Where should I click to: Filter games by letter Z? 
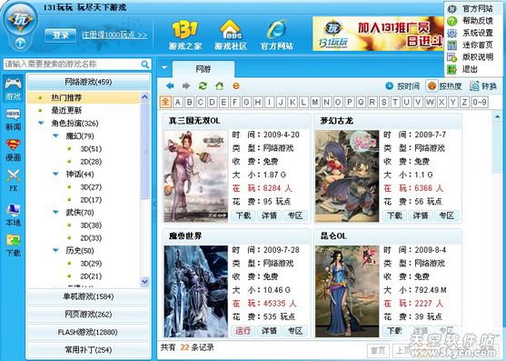(464, 102)
